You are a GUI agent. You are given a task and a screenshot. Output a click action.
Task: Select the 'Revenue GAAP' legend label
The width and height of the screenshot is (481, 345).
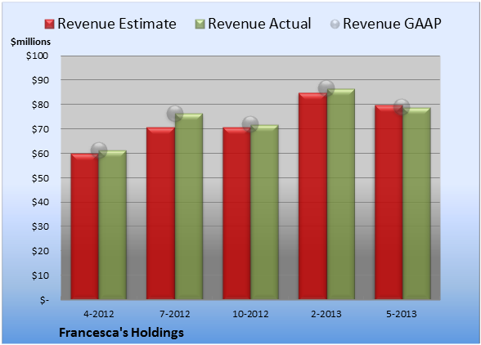[392, 24]
